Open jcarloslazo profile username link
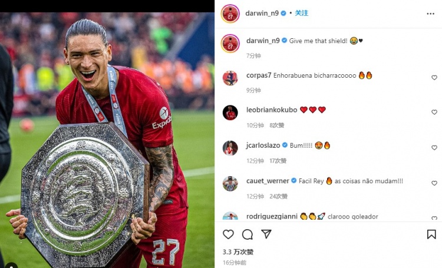Screen dimensions: 442x268 [263, 145]
